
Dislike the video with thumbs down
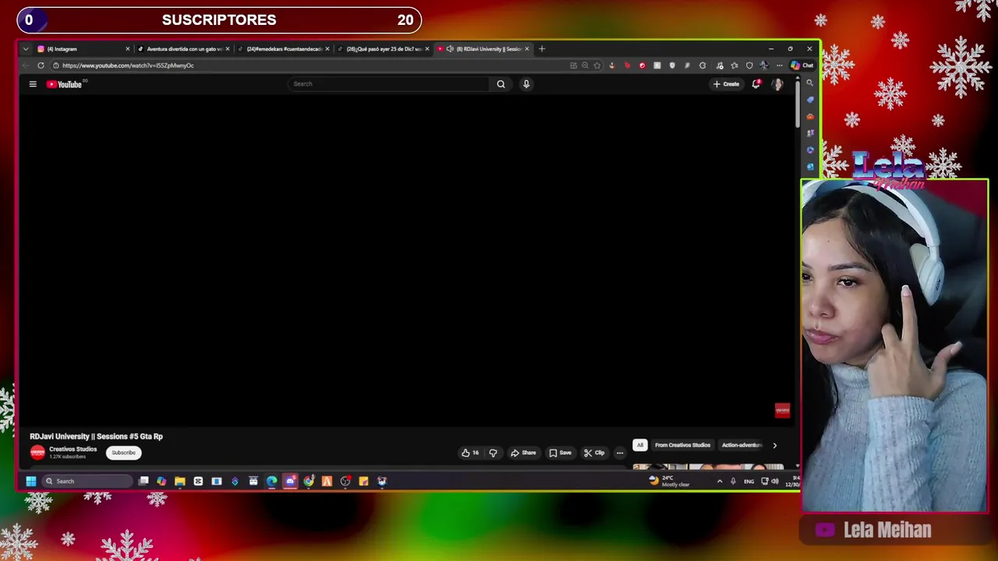click(x=493, y=453)
